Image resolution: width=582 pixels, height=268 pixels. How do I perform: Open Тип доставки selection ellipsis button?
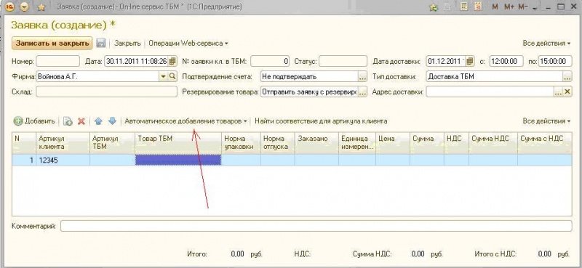(567, 77)
